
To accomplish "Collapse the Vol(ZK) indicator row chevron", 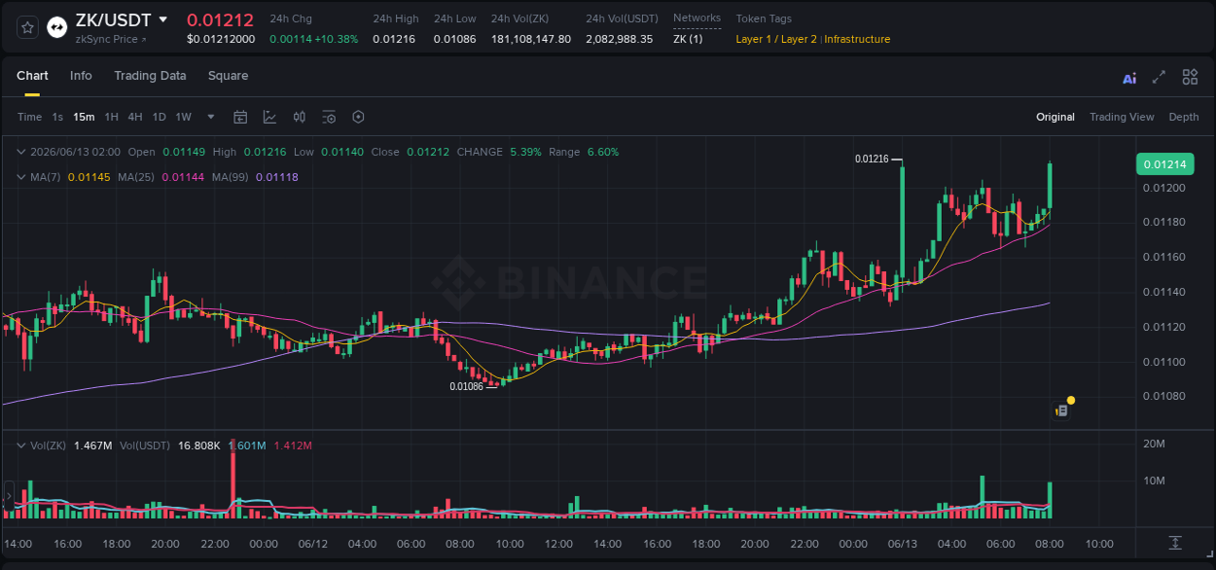I will (x=21, y=445).
